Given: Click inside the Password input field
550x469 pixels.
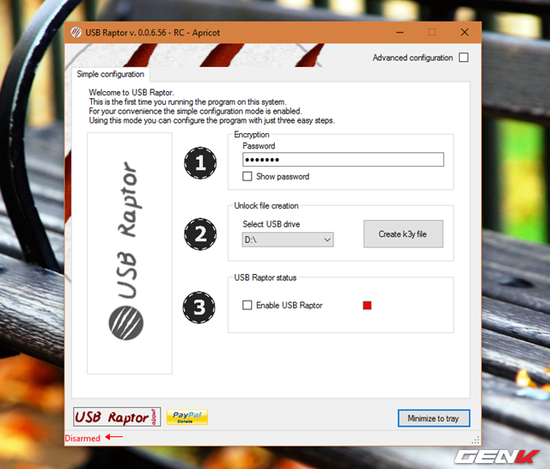Looking at the screenshot, I should coord(343,160).
